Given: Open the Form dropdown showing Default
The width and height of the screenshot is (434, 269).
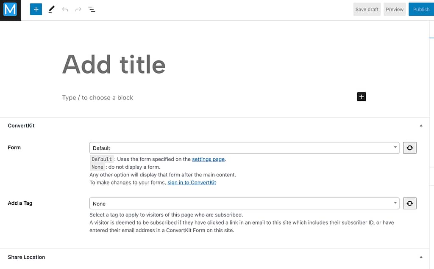Looking at the screenshot, I should 244,148.
